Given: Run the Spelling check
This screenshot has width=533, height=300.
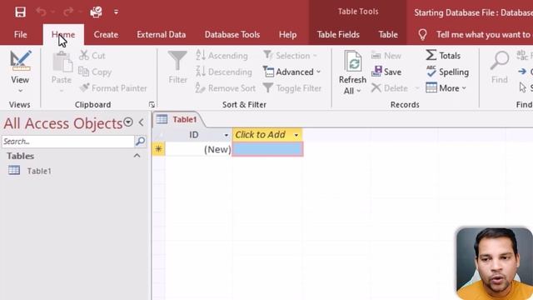Looking at the screenshot, I should coord(447,72).
